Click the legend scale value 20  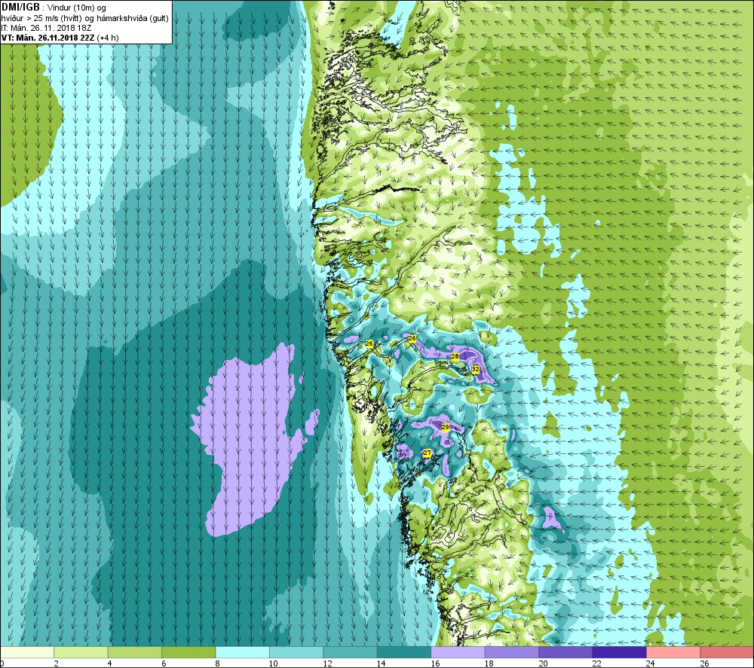tap(543, 663)
